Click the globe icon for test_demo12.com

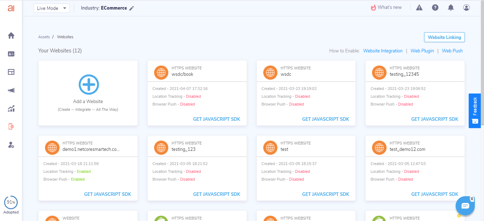[x=379, y=147]
